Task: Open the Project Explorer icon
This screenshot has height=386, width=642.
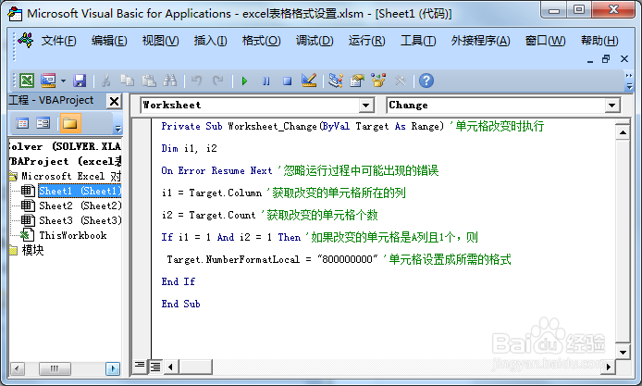Action: click(336, 81)
